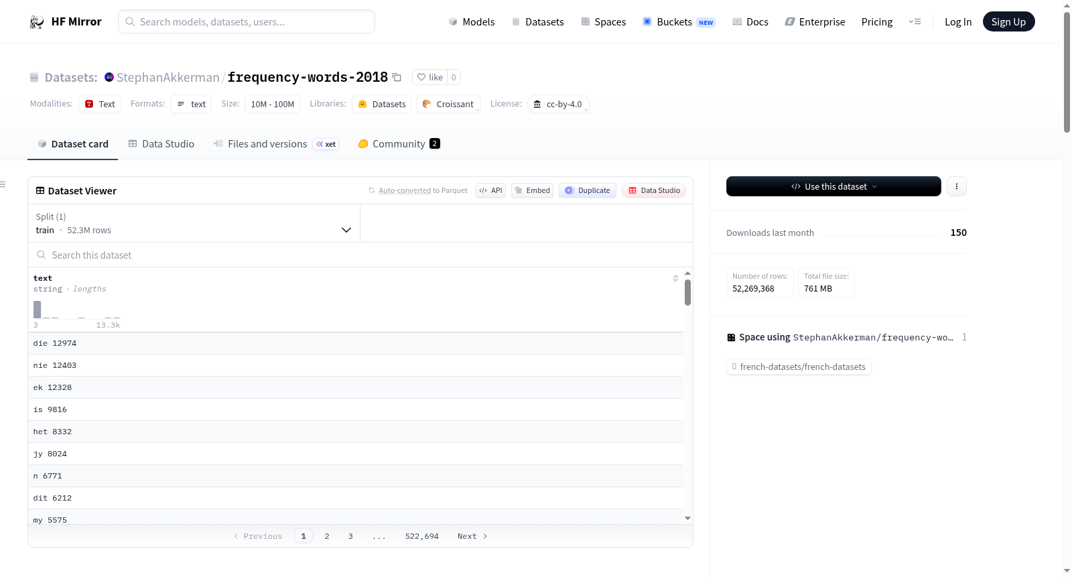Click the page's main vertical scrollbar
1072x577 pixels.
pos(1067,72)
